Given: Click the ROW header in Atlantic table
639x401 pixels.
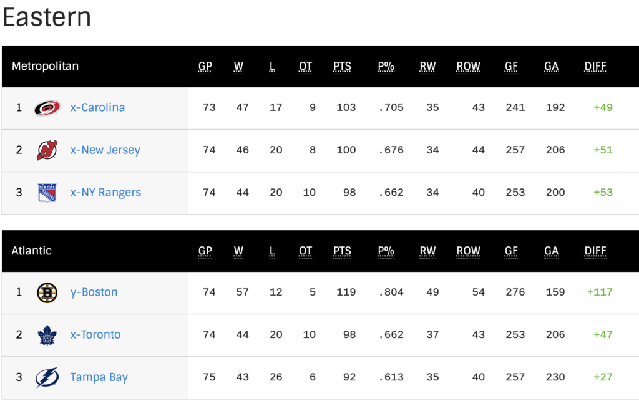Looking at the screenshot, I should point(468,251).
